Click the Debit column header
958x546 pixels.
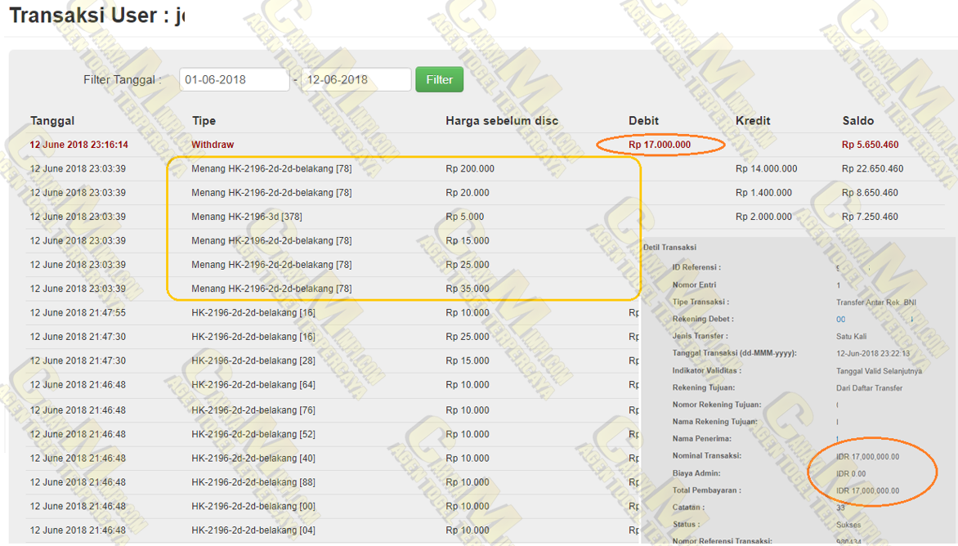pos(643,121)
